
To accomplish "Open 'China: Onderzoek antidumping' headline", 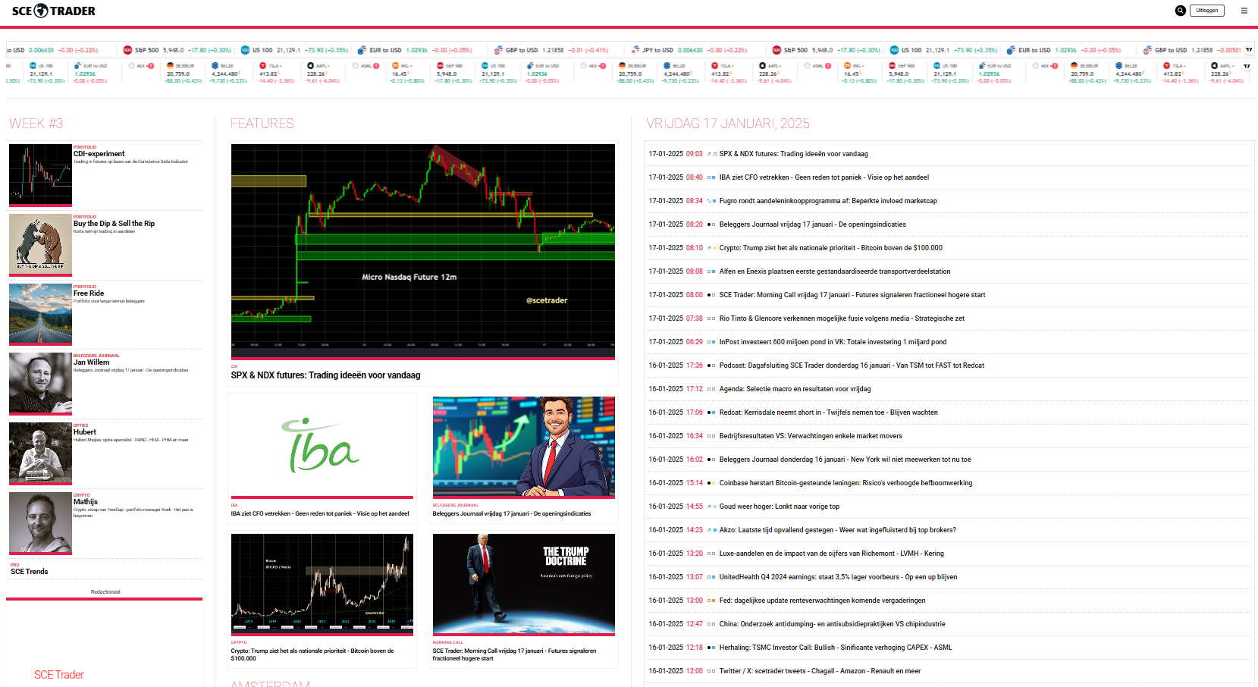I will (x=832, y=624).
